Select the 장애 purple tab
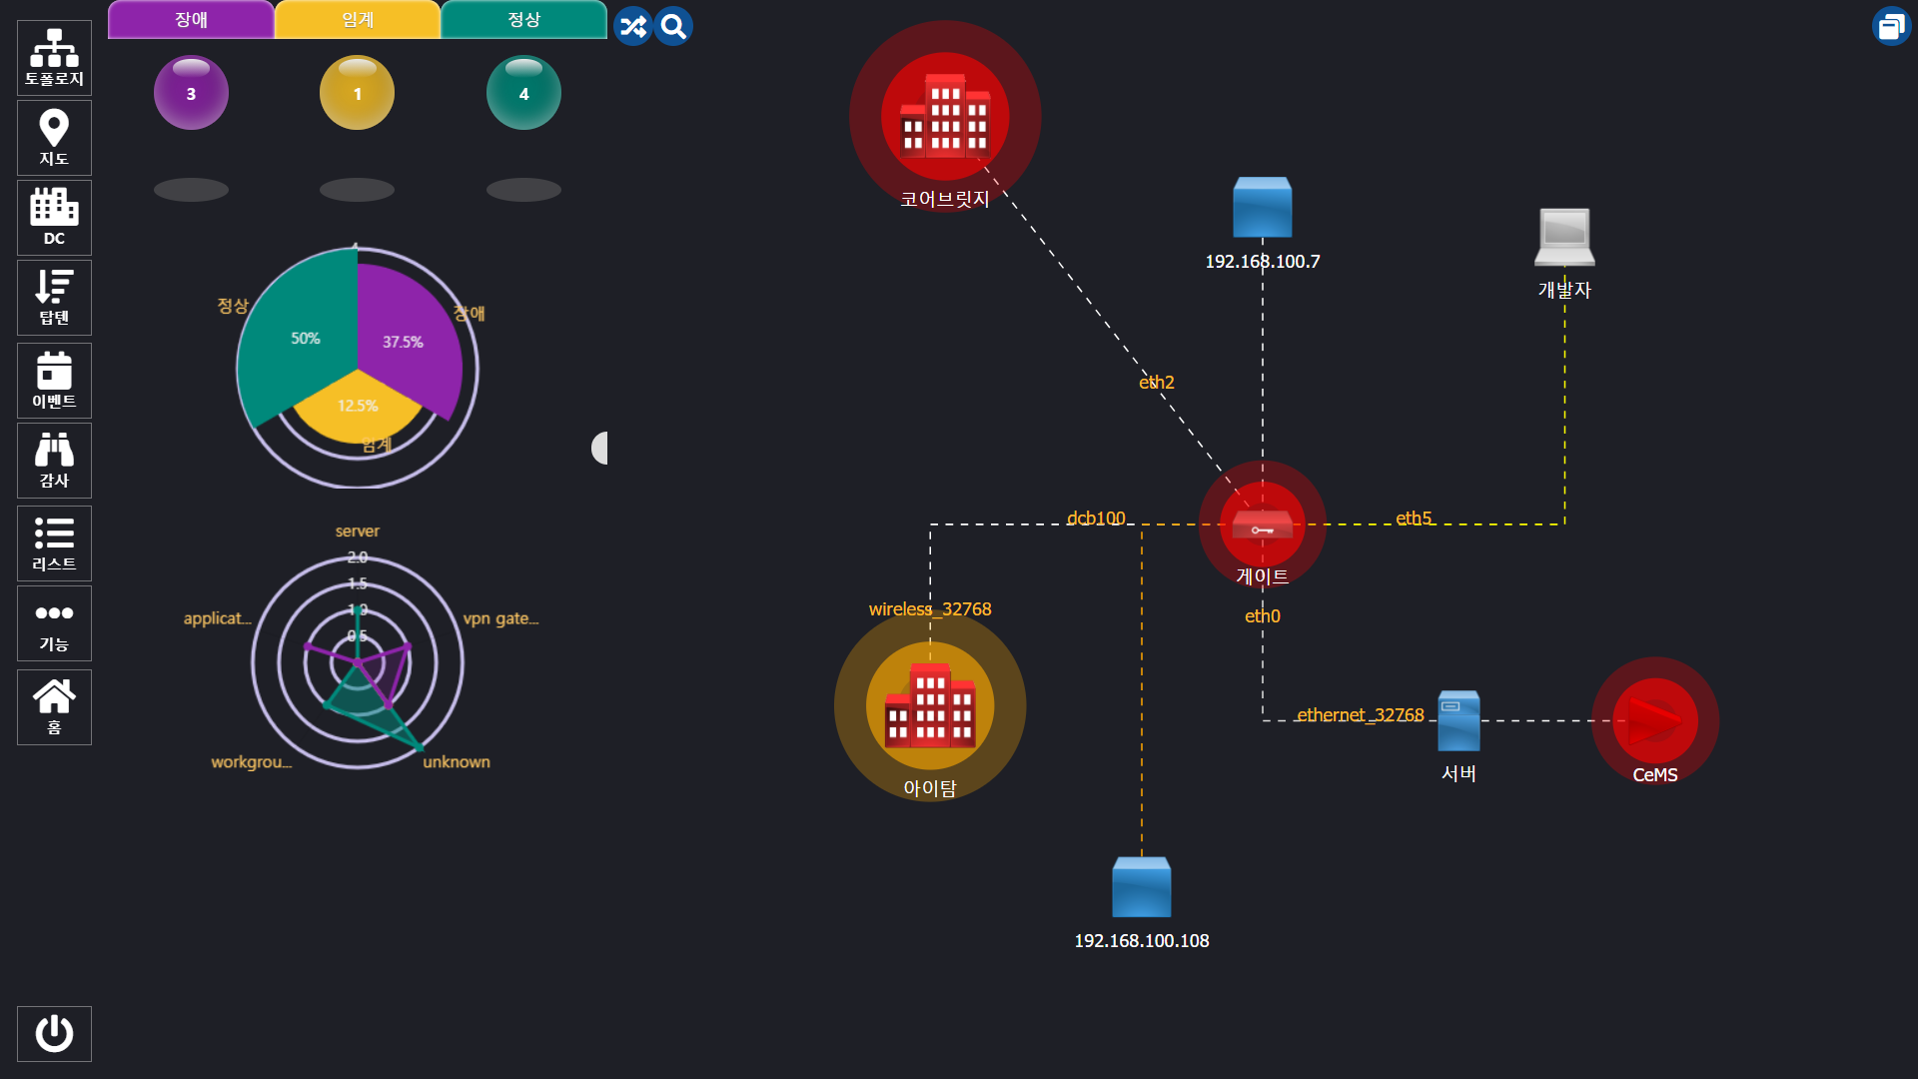Screen dimensions: 1918x1079 191,20
